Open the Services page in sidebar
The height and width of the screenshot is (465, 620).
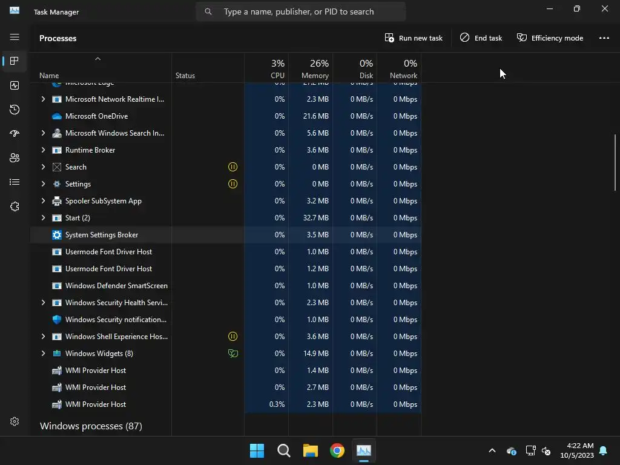pos(15,206)
